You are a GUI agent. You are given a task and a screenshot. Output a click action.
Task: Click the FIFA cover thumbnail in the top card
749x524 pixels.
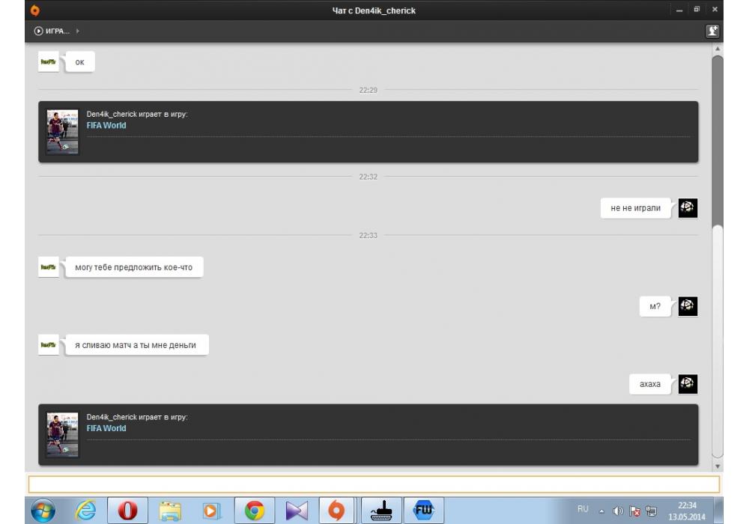[62, 132]
